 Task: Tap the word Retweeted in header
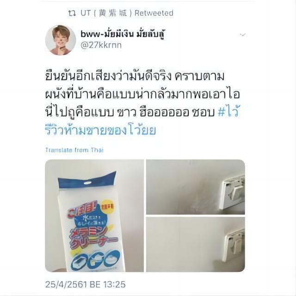pos(154,13)
